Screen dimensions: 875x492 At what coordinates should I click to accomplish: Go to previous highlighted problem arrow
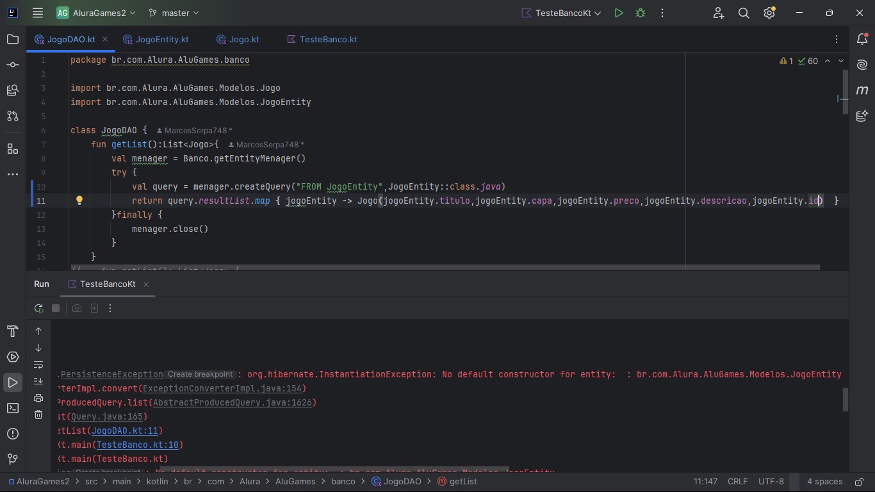[x=828, y=61]
